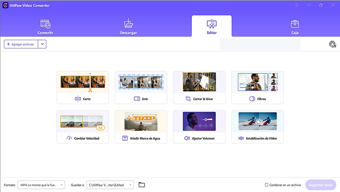Open the Caja toolbox tab
Screen dimensions: 340x192
(295, 27)
